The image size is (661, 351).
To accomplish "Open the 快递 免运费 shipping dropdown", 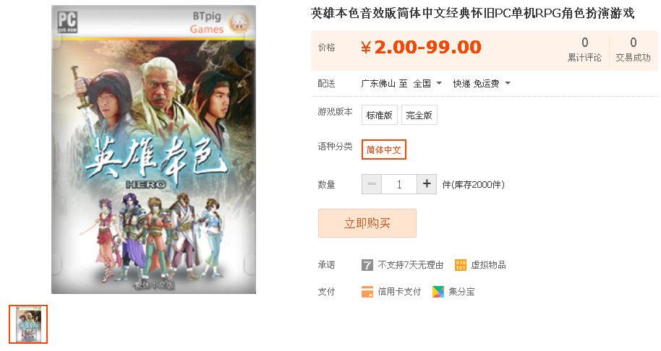I will [x=482, y=83].
